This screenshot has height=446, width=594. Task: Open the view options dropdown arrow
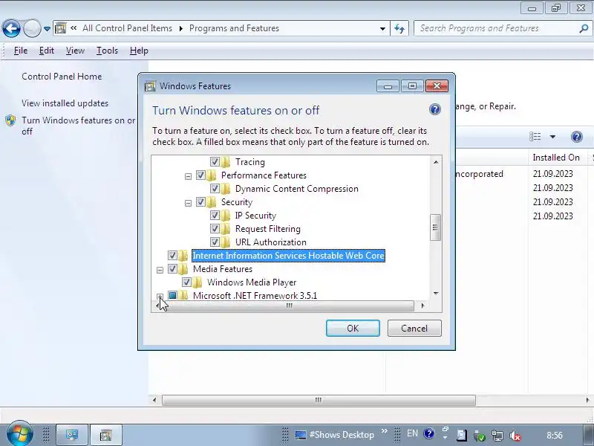(x=552, y=137)
